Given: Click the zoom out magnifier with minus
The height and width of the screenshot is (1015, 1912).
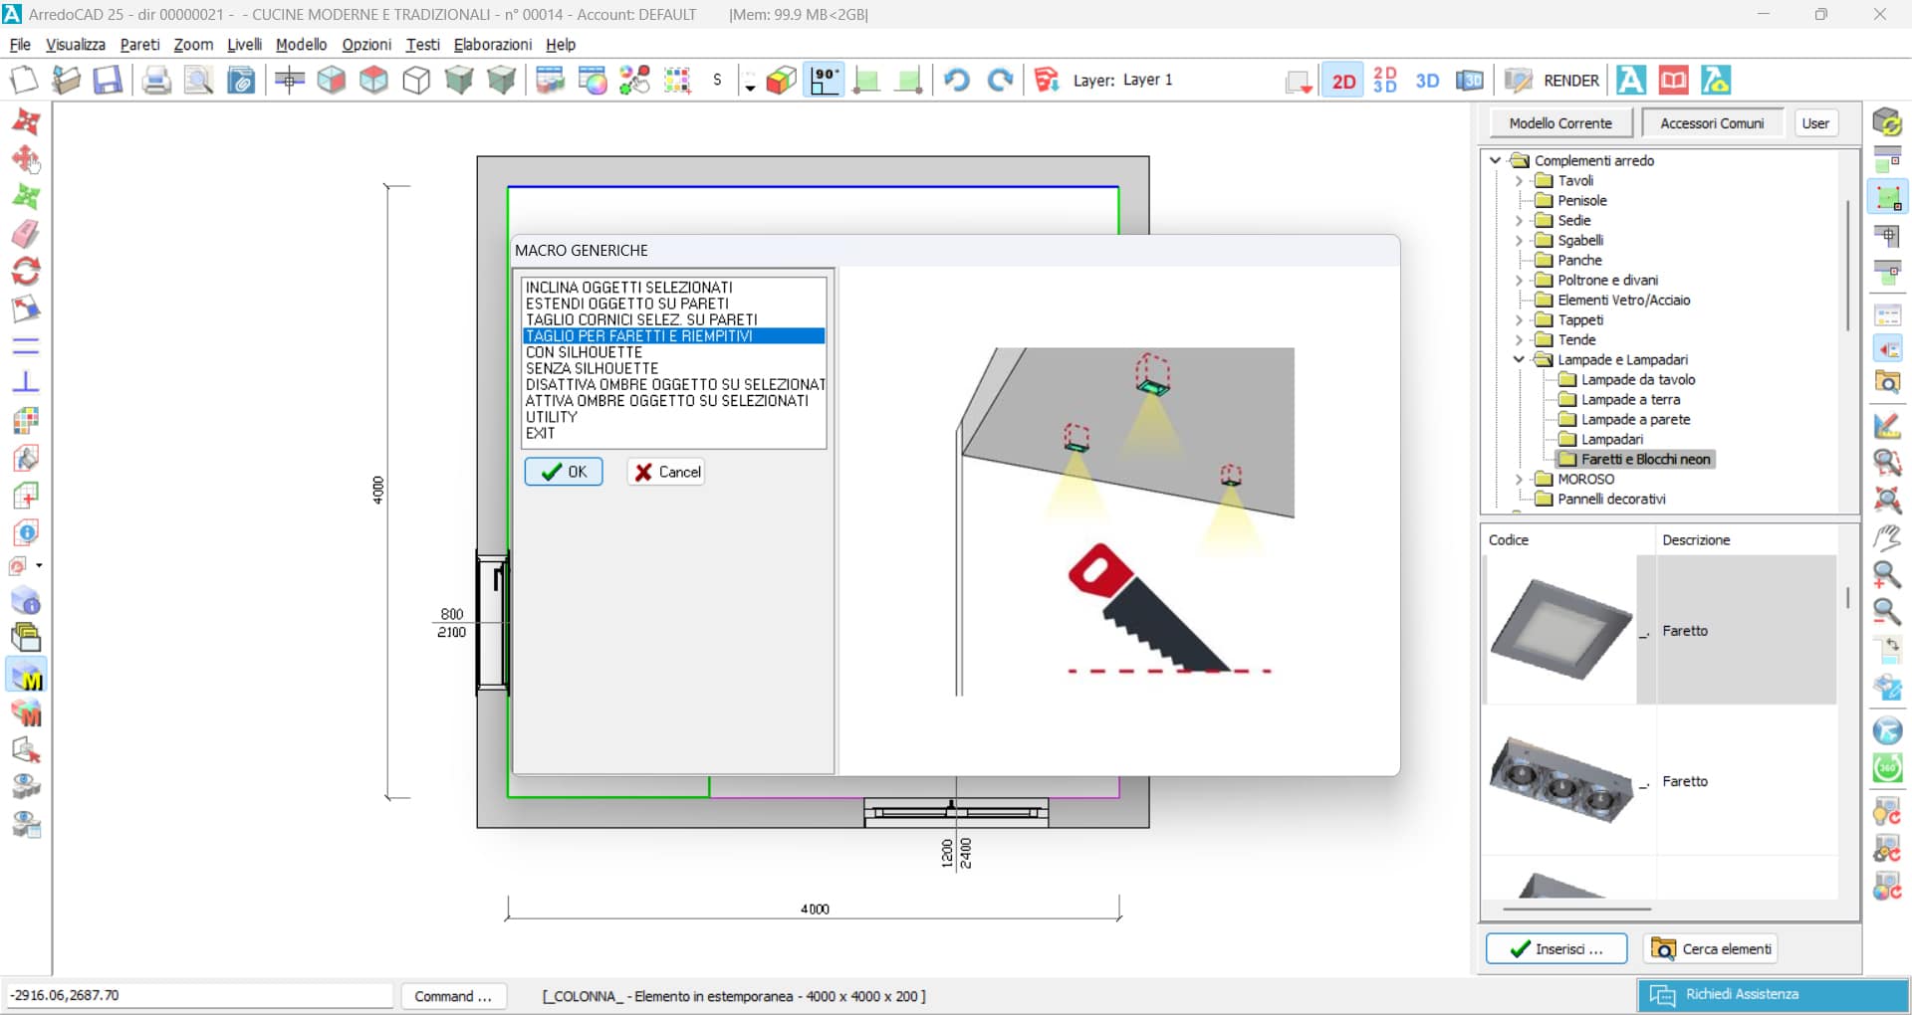Looking at the screenshot, I should click(x=1887, y=612).
